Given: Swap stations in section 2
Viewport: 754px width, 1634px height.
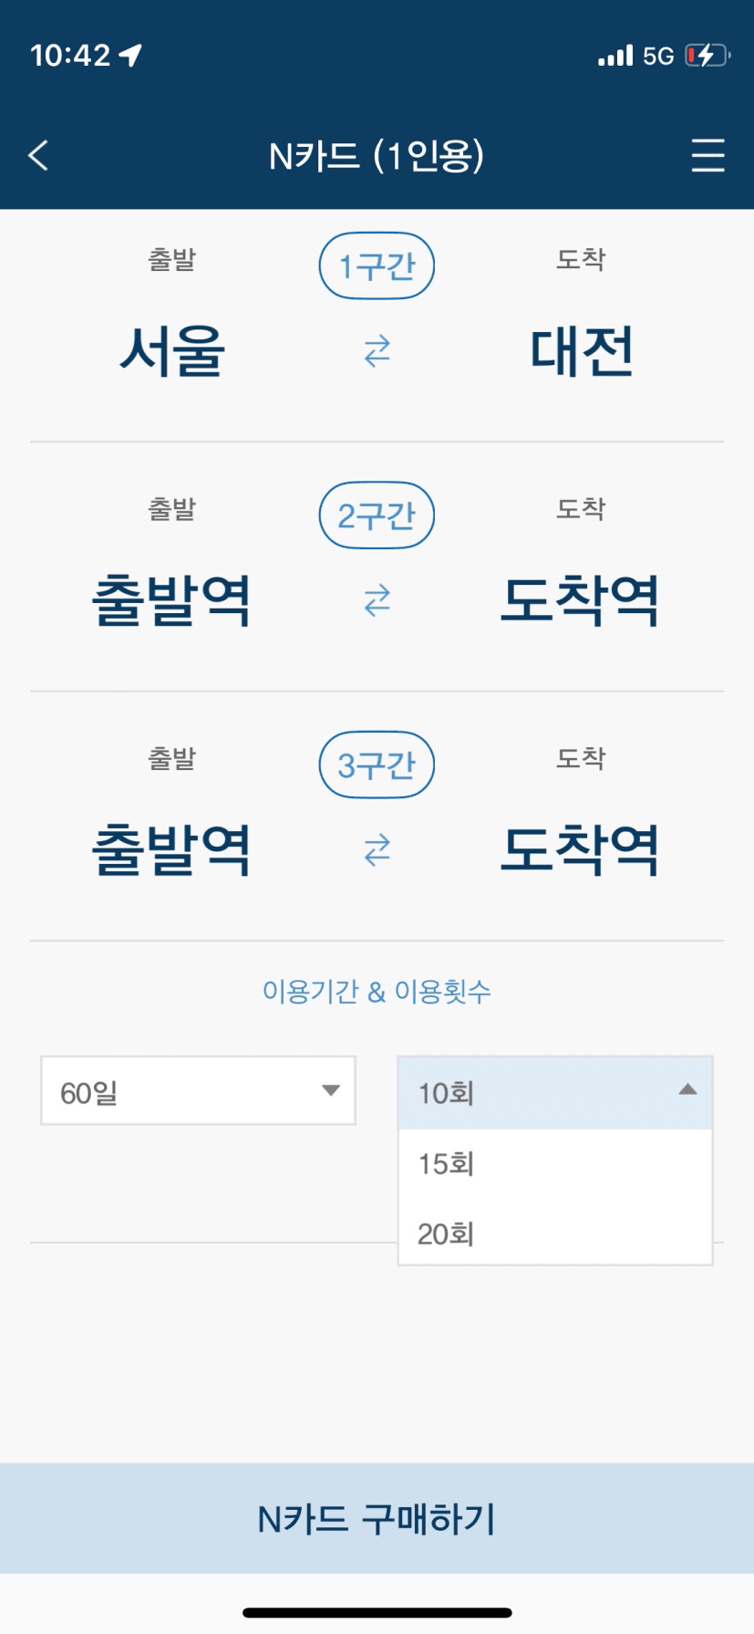Looking at the screenshot, I should 377,600.
